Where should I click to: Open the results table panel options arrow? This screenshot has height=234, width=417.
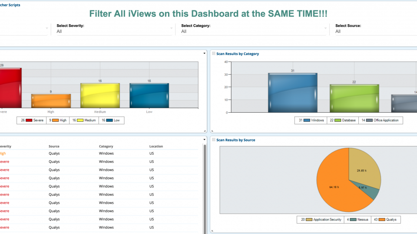pyautogui.click(x=204, y=140)
